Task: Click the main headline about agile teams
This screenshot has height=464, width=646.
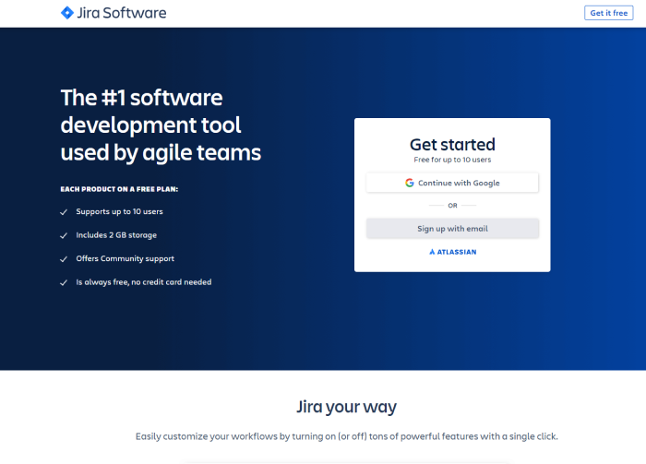Action: (161, 125)
